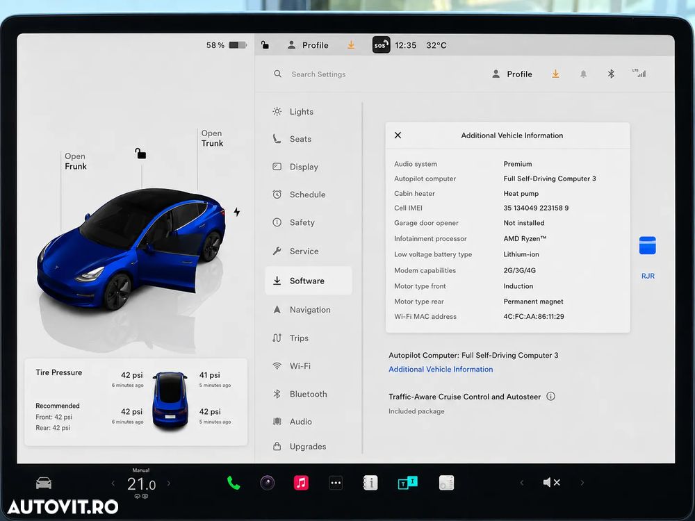This screenshot has height=521, width=695.
Task: Tap the 41 psi tire reading
Action: pyautogui.click(x=210, y=375)
